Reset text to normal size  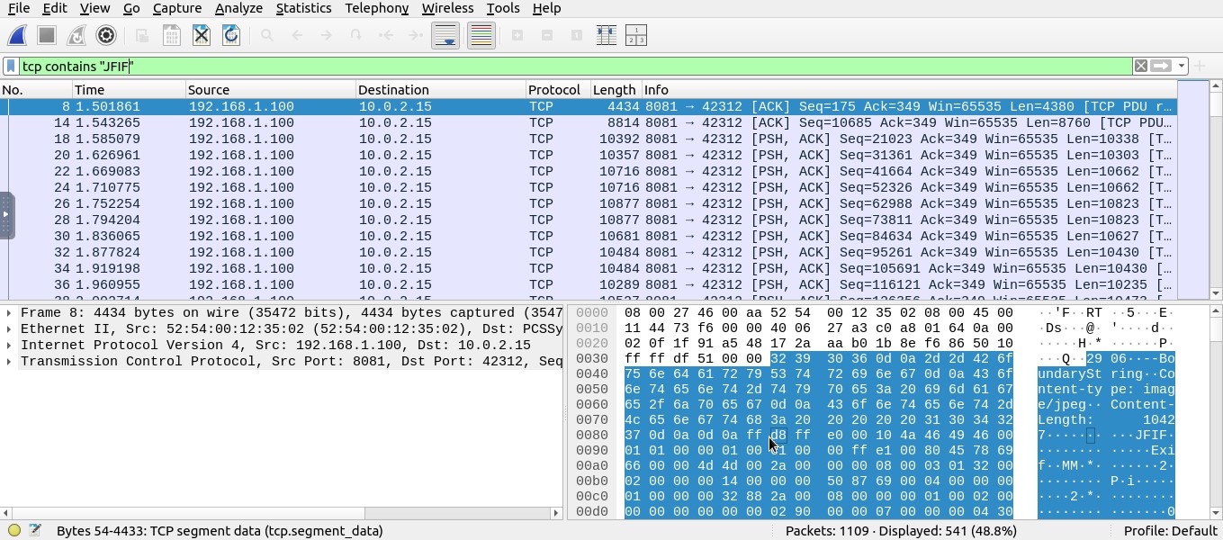pos(576,35)
